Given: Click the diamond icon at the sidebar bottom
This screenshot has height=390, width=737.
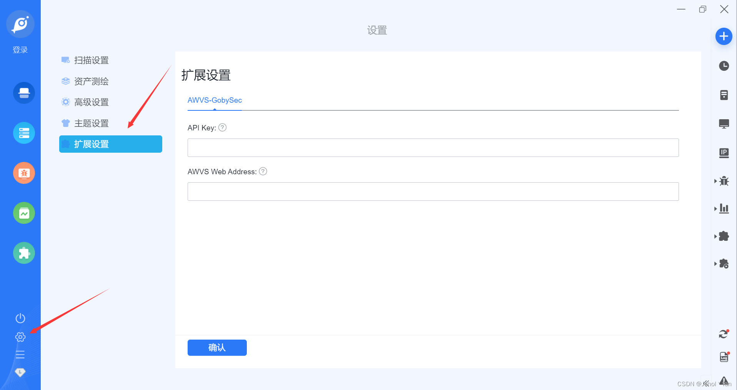Looking at the screenshot, I should 20,372.
